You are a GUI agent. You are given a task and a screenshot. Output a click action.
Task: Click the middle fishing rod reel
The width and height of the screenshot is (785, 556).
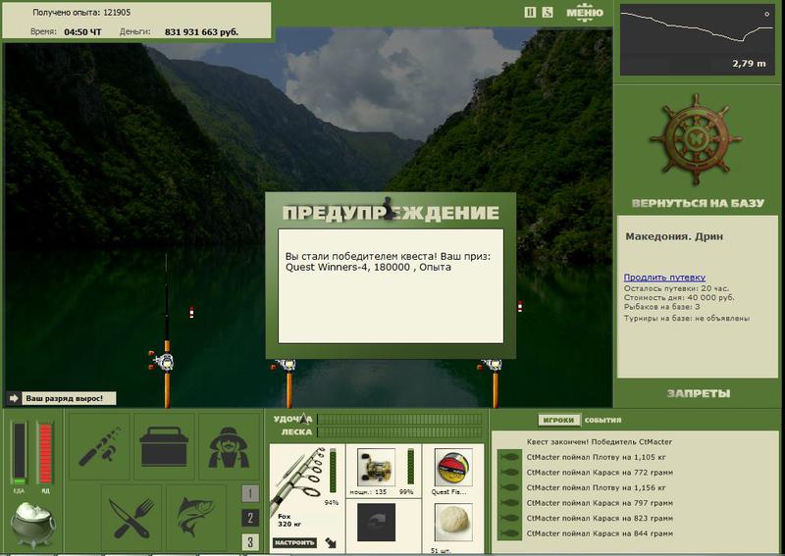[x=285, y=365]
